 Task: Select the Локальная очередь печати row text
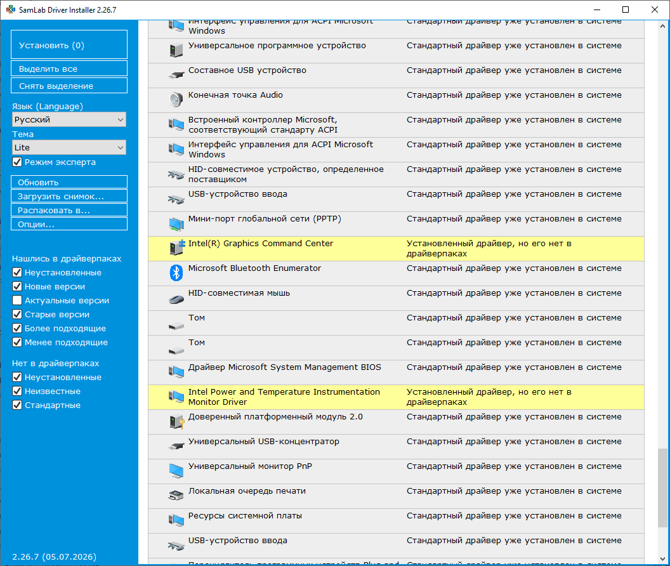pyautogui.click(x=247, y=490)
